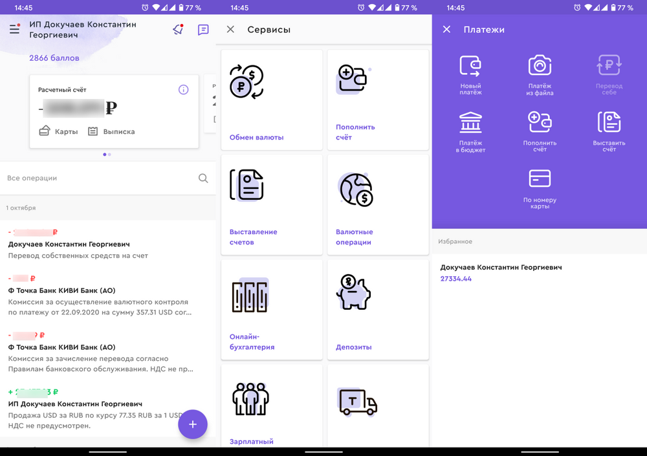This screenshot has width=647, height=456.
Task: Tap the search magnifier icon
Action: 203,179
